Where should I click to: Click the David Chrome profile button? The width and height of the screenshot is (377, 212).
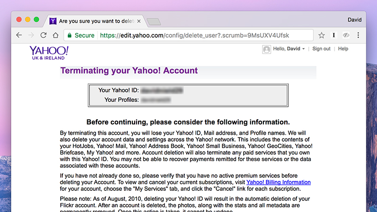pos(354,20)
